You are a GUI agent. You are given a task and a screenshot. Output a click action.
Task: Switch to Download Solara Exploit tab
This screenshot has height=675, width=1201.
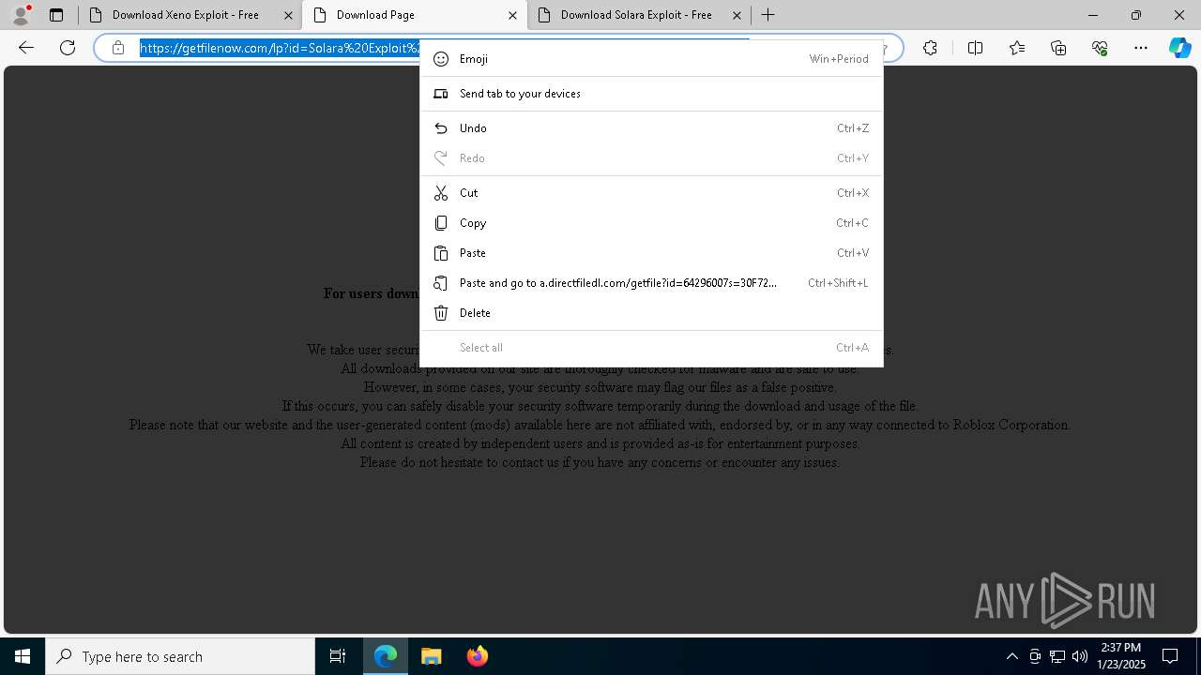coord(639,15)
